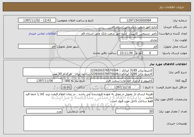The image size is (194, 137).
Task: Click the label شرح کلی نیاز
Action: coord(178,72)
